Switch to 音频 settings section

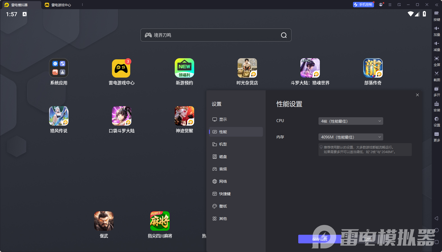[x=236, y=169]
